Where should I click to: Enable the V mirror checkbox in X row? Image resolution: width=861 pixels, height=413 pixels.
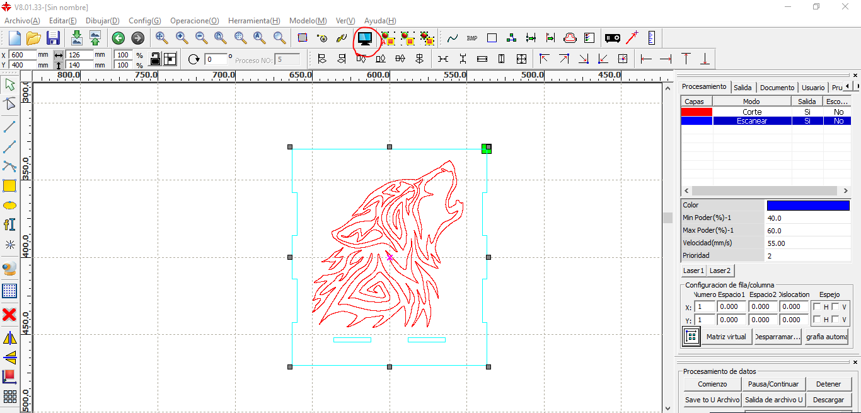[836, 307]
